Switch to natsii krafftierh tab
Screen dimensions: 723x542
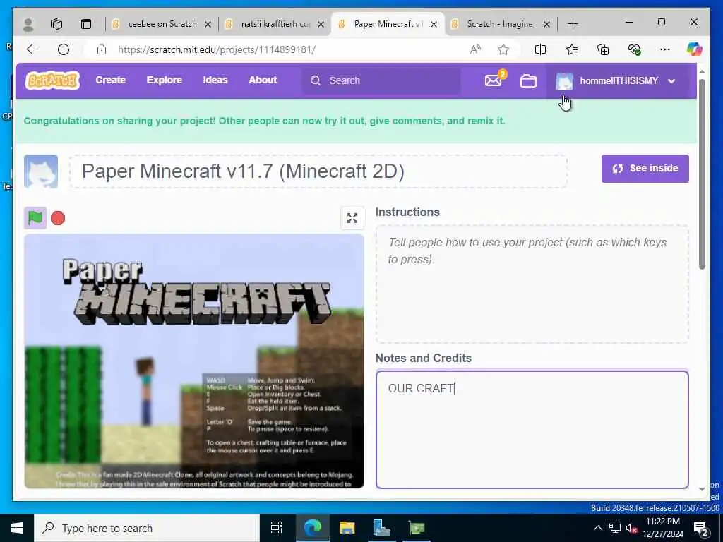(275, 24)
